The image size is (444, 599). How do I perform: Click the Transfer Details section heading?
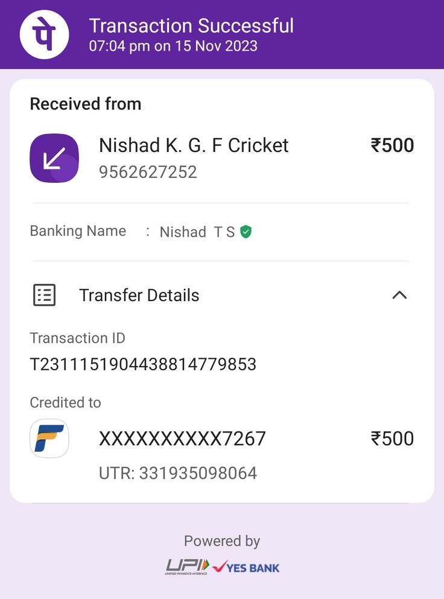pyautogui.click(x=139, y=296)
